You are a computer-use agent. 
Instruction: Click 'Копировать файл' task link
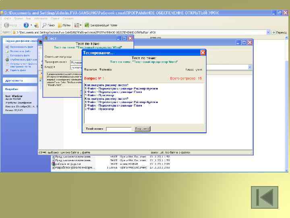pyautogui.click(x=20, y=55)
